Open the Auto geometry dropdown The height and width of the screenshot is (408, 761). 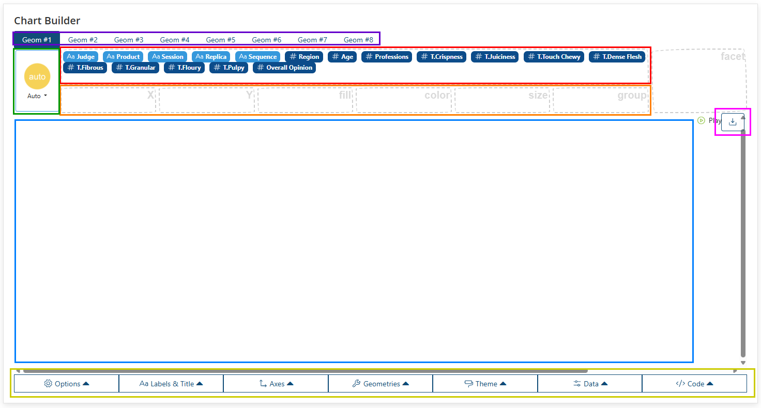pyautogui.click(x=37, y=96)
